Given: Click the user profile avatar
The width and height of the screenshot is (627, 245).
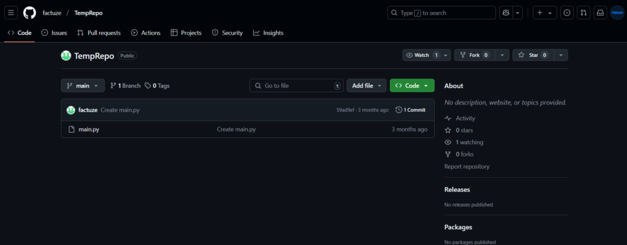Looking at the screenshot, I should tap(617, 13).
